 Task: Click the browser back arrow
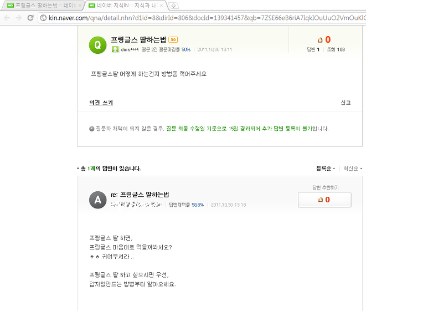click(x=7, y=18)
